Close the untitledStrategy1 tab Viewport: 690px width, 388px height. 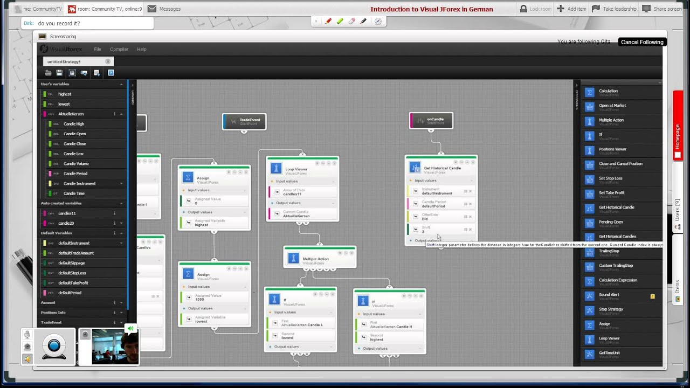point(108,61)
